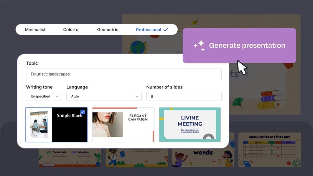This screenshot has width=313, height=176.
Task: Click the Writing tone chevron arrow
Action: pos(57,96)
